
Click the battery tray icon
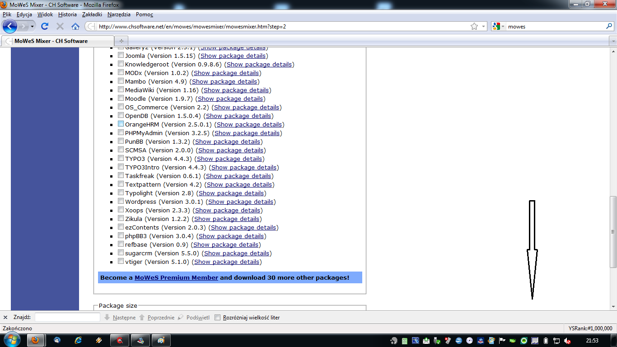546,341
